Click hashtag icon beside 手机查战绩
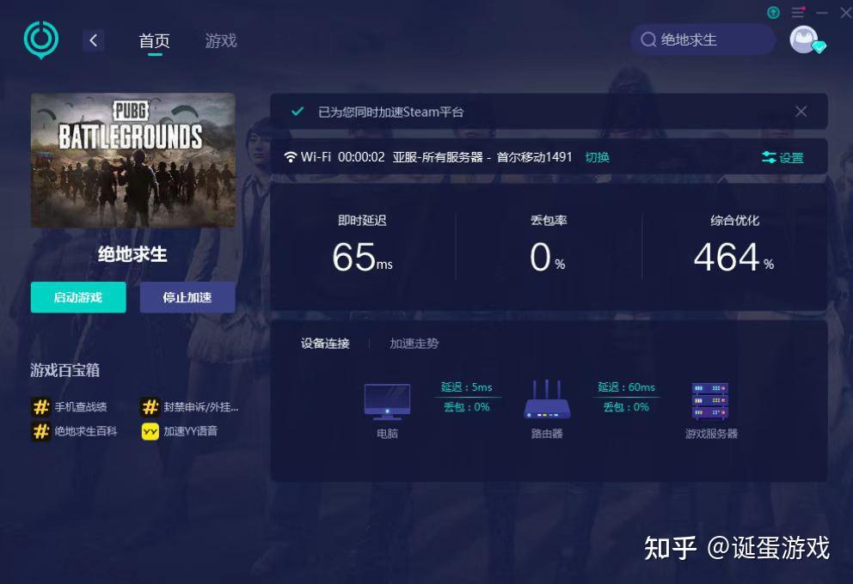Image resolution: width=853 pixels, height=584 pixels. [x=40, y=406]
